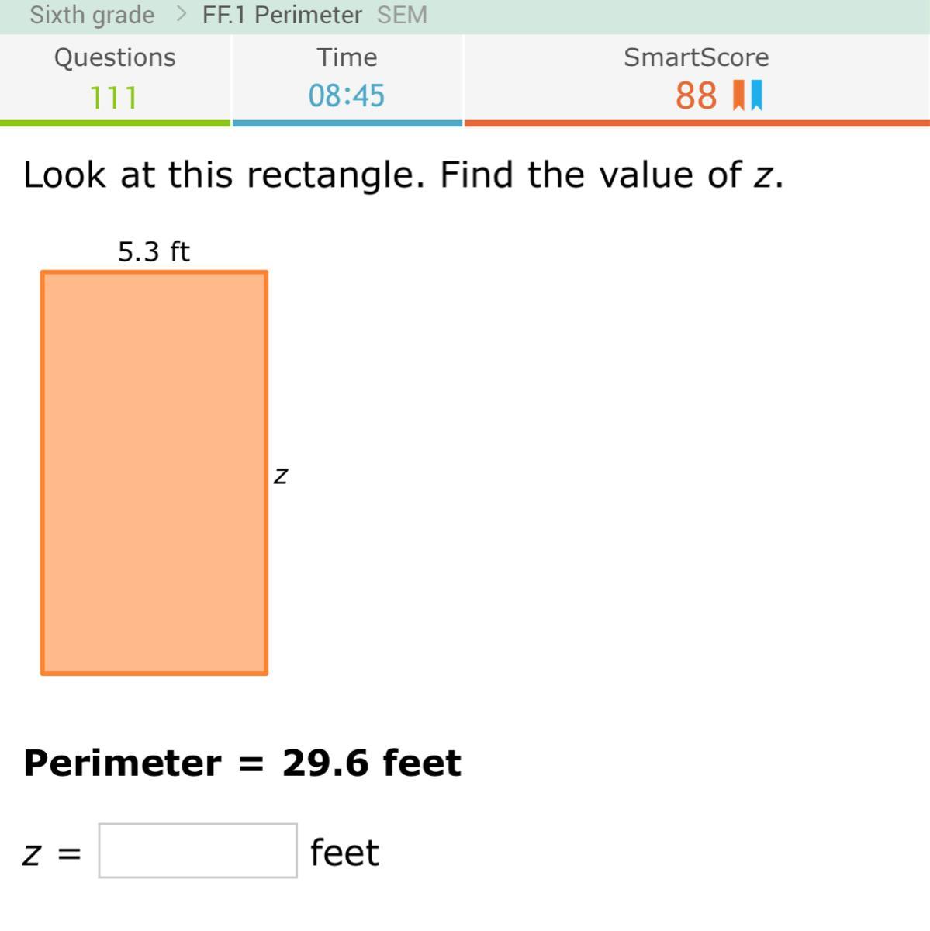Click the z label beside the rectangle
This screenshot has width=930, height=931.
pos(281,475)
